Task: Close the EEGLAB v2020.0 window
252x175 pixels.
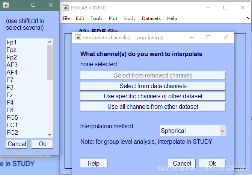Action: [x=243, y=8]
